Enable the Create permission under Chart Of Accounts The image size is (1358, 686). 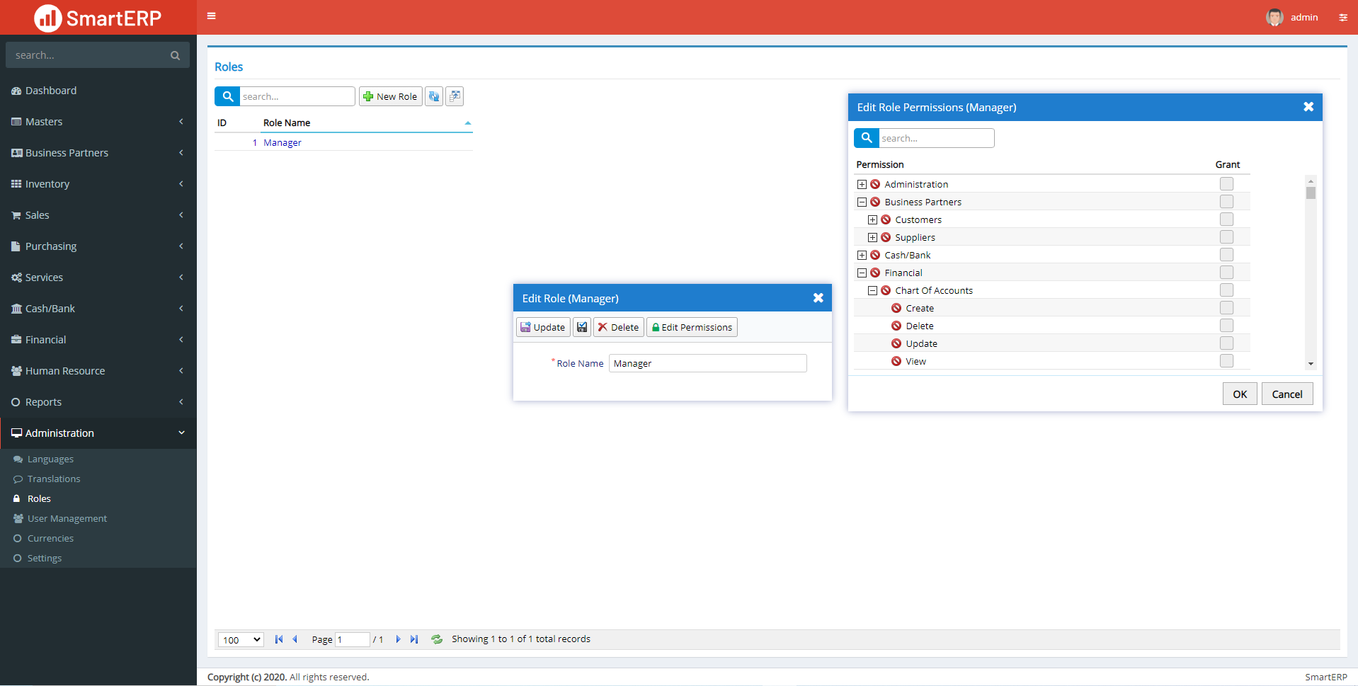(x=1226, y=308)
